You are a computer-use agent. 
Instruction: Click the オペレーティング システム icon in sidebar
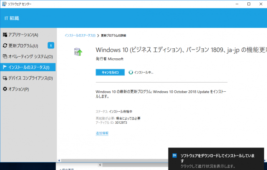coord(5,56)
